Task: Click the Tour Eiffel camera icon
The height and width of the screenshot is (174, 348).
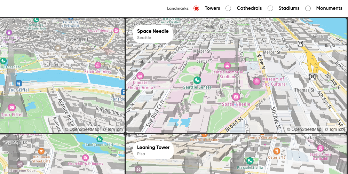Action: pyautogui.click(x=12, y=108)
